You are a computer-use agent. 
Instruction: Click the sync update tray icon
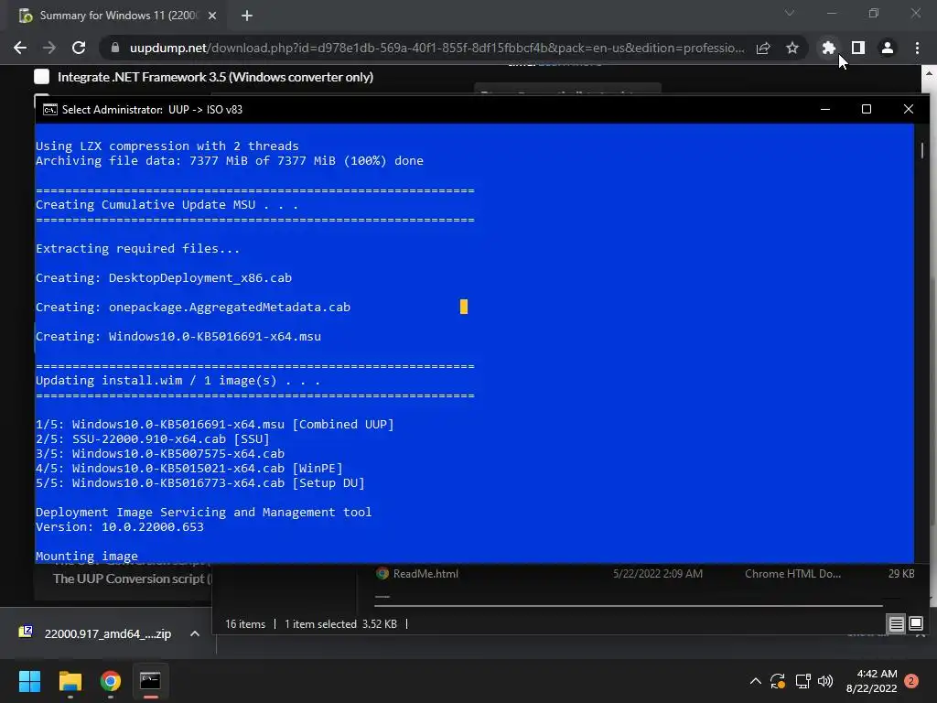pyautogui.click(x=778, y=681)
